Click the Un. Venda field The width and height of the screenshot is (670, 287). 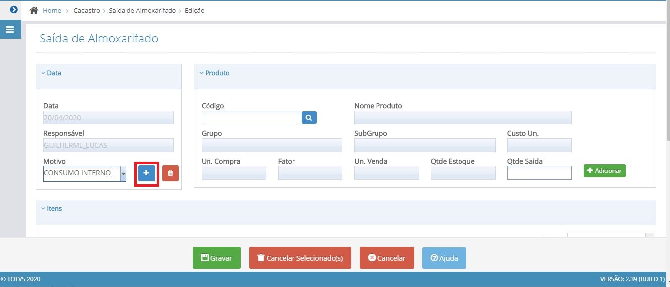(386, 173)
